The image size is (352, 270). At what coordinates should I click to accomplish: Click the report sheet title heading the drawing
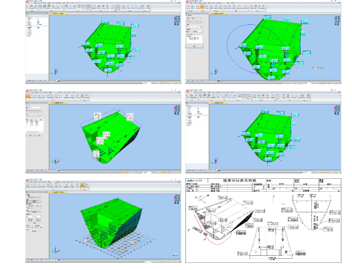240,181
